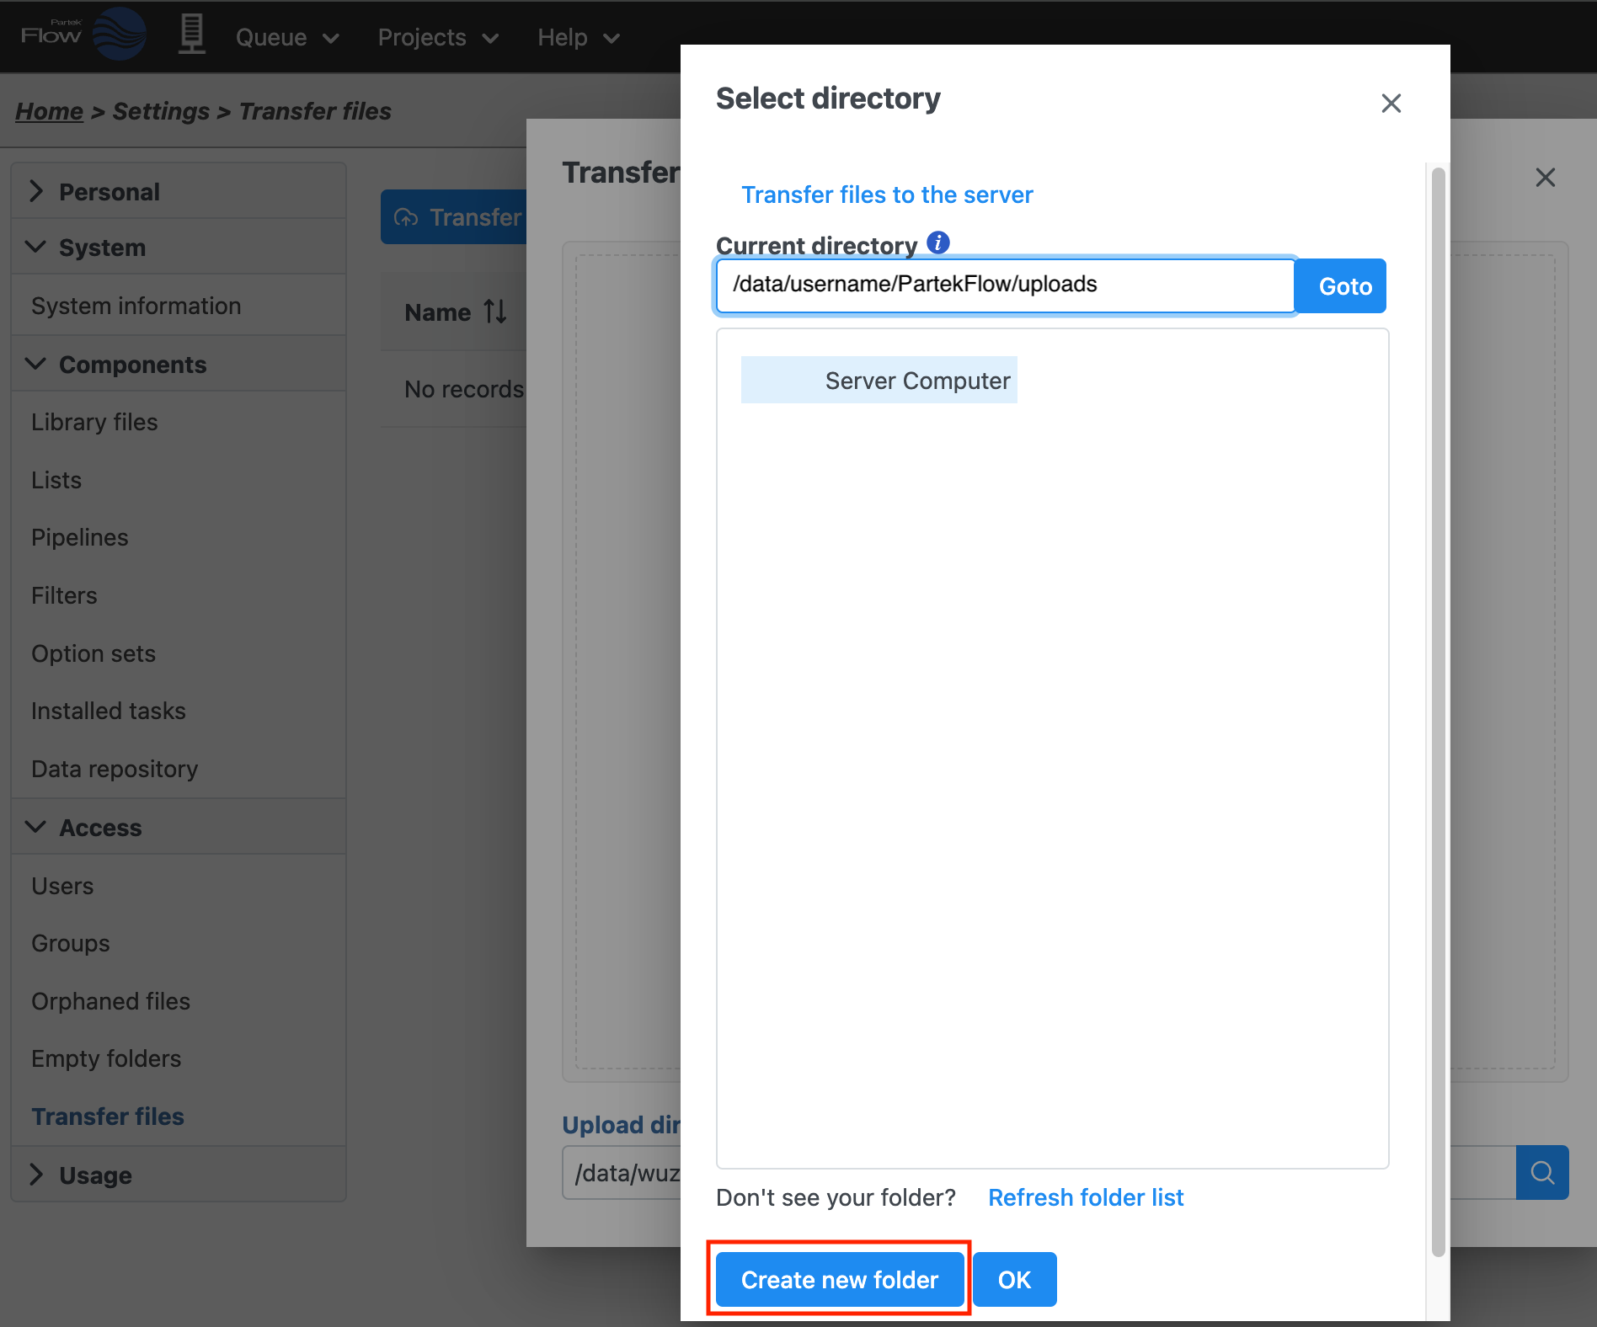Click the Current directory path field

pos(1004,285)
